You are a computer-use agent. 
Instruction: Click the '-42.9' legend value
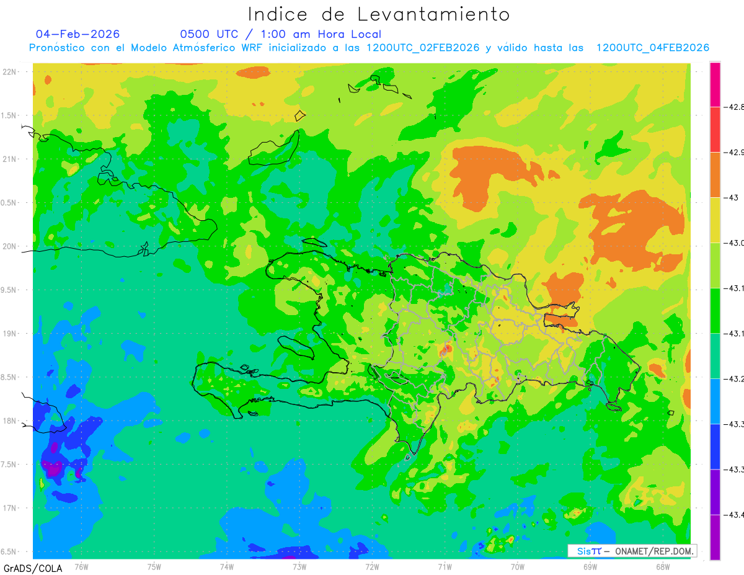tap(734, 152)
